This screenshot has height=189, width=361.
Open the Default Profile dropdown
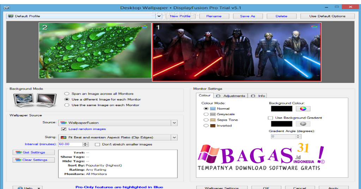point(159,16)
